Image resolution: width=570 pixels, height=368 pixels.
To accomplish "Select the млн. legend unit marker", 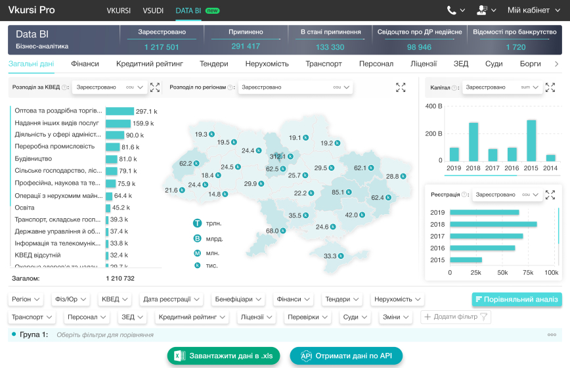I will (197, 253).
